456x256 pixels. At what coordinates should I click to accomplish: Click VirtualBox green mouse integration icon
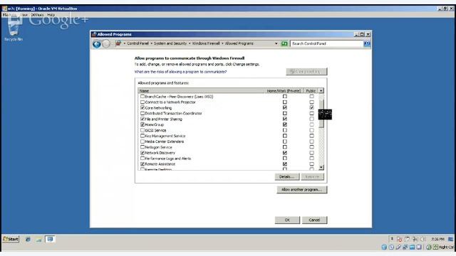pyautogui.click(x=429, y=247)
